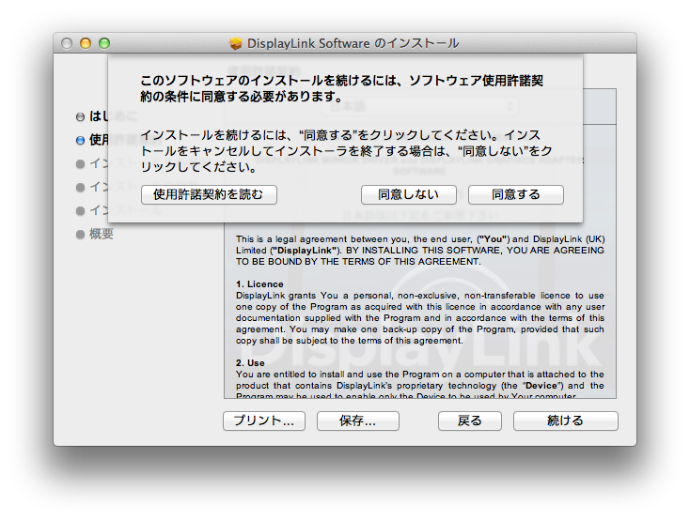
Task: Click the はじめに step bullet
Action: (80, 117)
